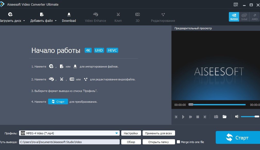
Task: Expand the Add File dropdown arrow
Action: [x=56, y=21]
